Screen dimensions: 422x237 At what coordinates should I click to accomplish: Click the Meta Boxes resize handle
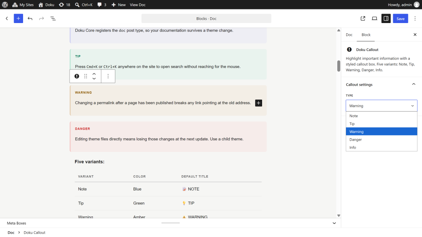coord(170,223)
